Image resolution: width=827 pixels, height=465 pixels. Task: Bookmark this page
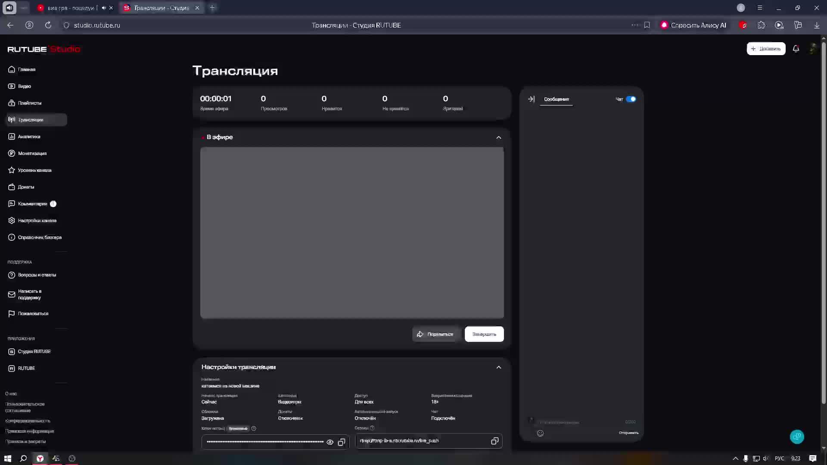click(647, 25)
